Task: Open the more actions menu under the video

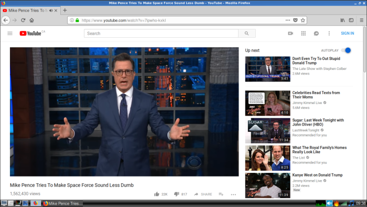Action: click(233, 194)
